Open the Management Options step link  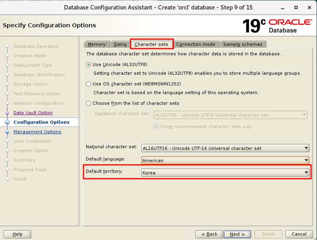coord(38,132)
